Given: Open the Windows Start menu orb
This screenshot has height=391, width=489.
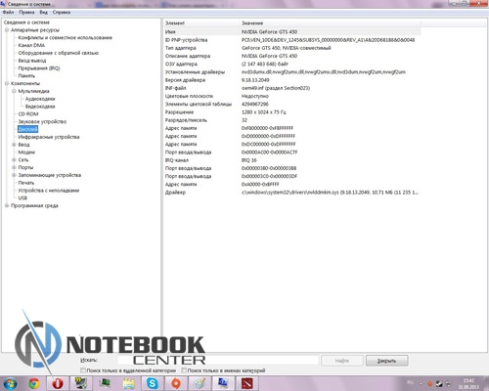Looking at the screenshot, I should point(10,383).
